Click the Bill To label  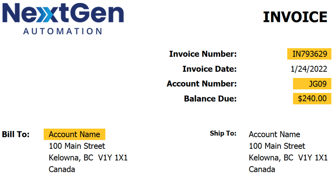point(16,134)
